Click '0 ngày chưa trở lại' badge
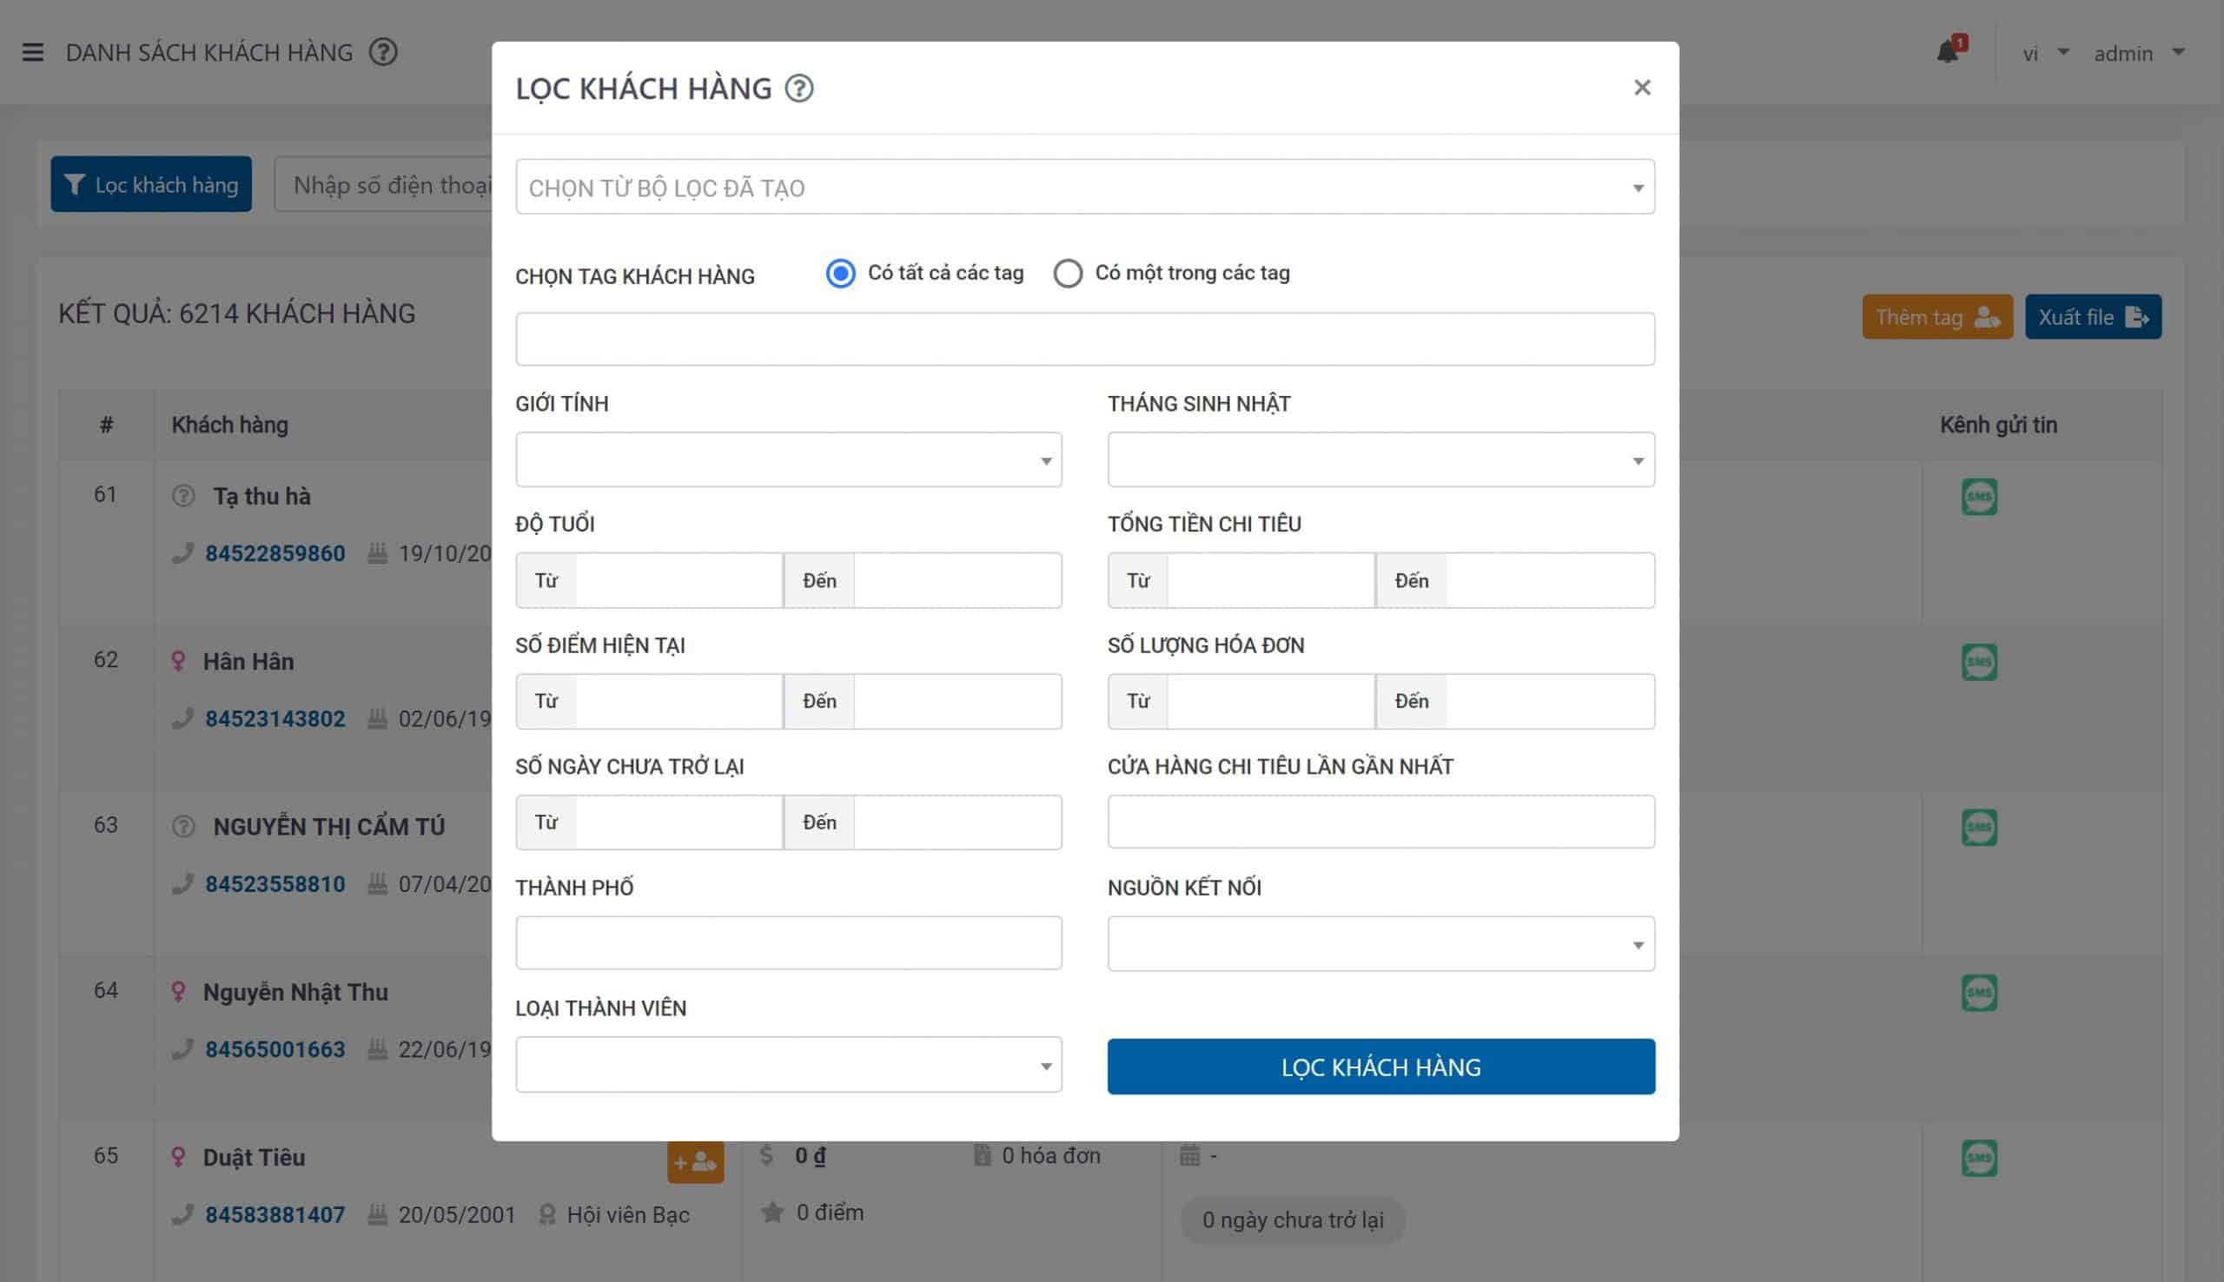The image size is (2224, 1282). 1293,1220
